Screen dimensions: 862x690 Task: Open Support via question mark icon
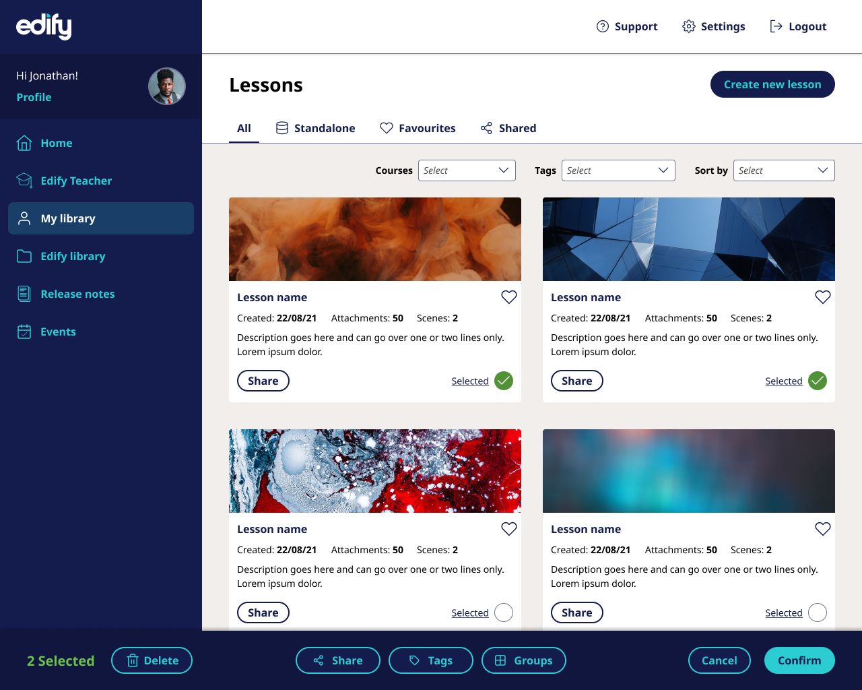coord(603,26)
